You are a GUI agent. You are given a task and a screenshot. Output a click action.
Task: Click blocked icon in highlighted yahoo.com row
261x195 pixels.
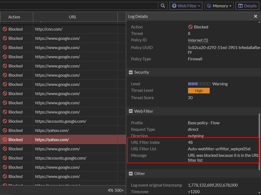(x=5, y=139)
